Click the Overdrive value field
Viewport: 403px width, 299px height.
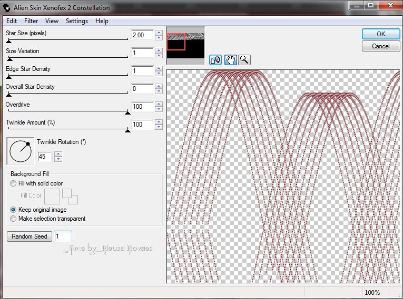pos(142,107)
